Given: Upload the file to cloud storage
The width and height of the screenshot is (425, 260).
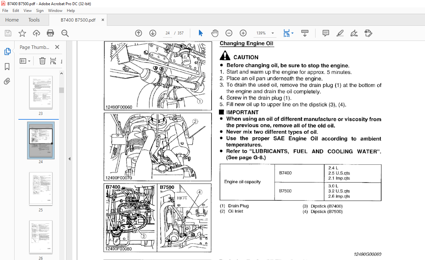Looking at the screenshot, I should [x=36, y=33].
